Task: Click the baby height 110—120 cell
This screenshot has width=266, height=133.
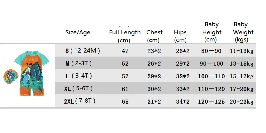Action: [211, 89]
